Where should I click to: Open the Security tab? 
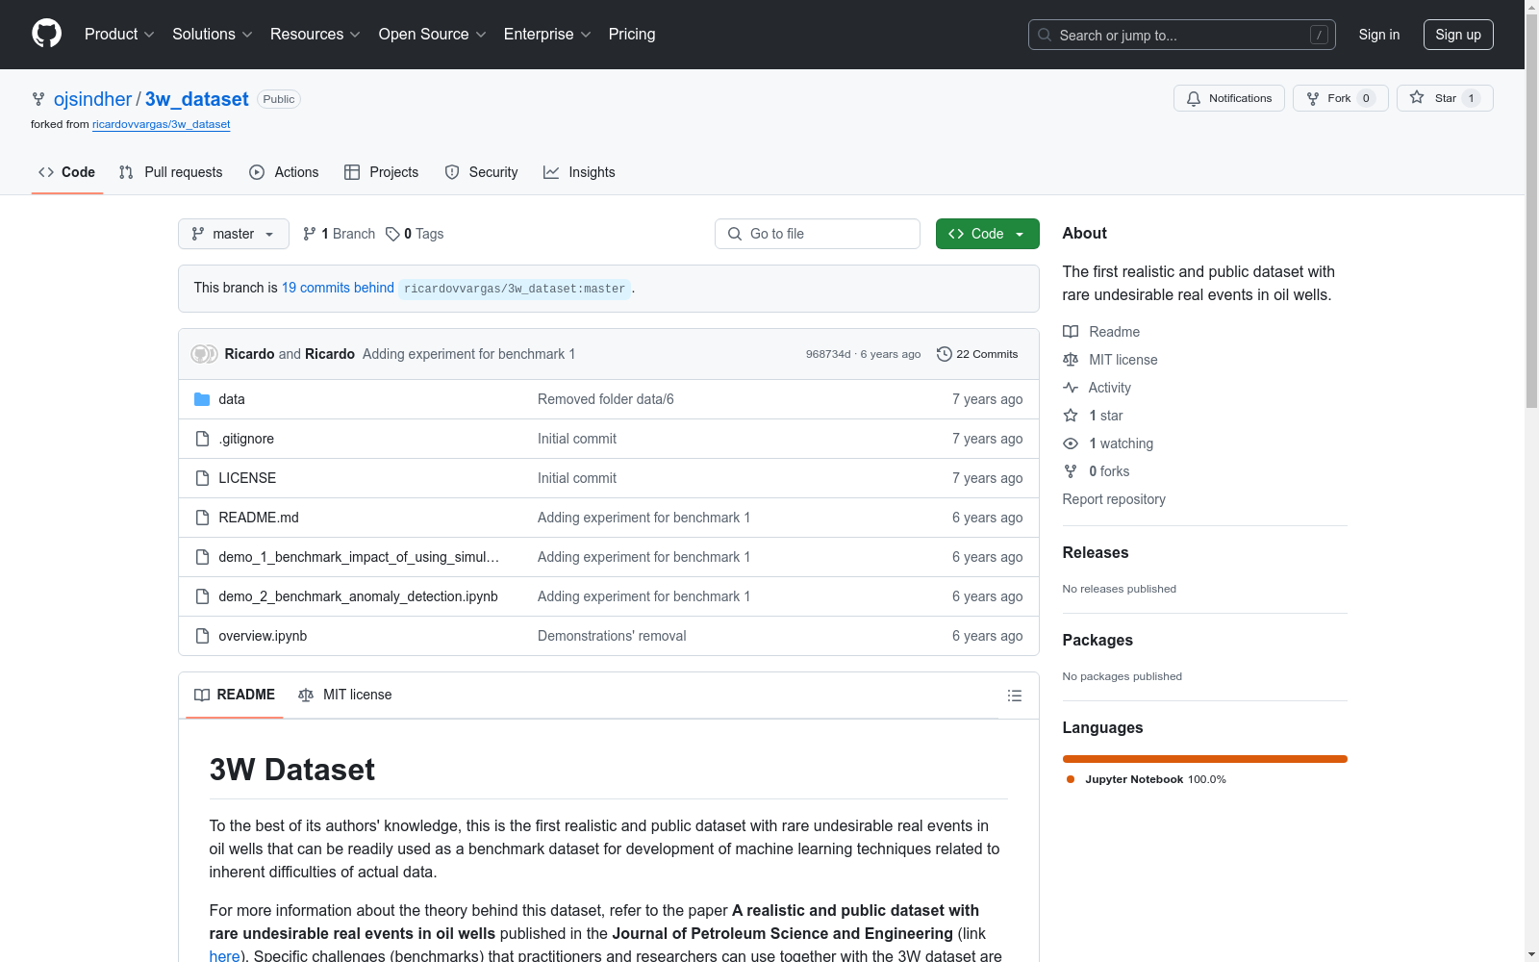pos(482,172)
